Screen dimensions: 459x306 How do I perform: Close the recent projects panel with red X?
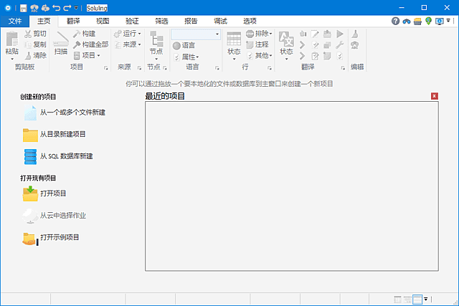point(434,96)
